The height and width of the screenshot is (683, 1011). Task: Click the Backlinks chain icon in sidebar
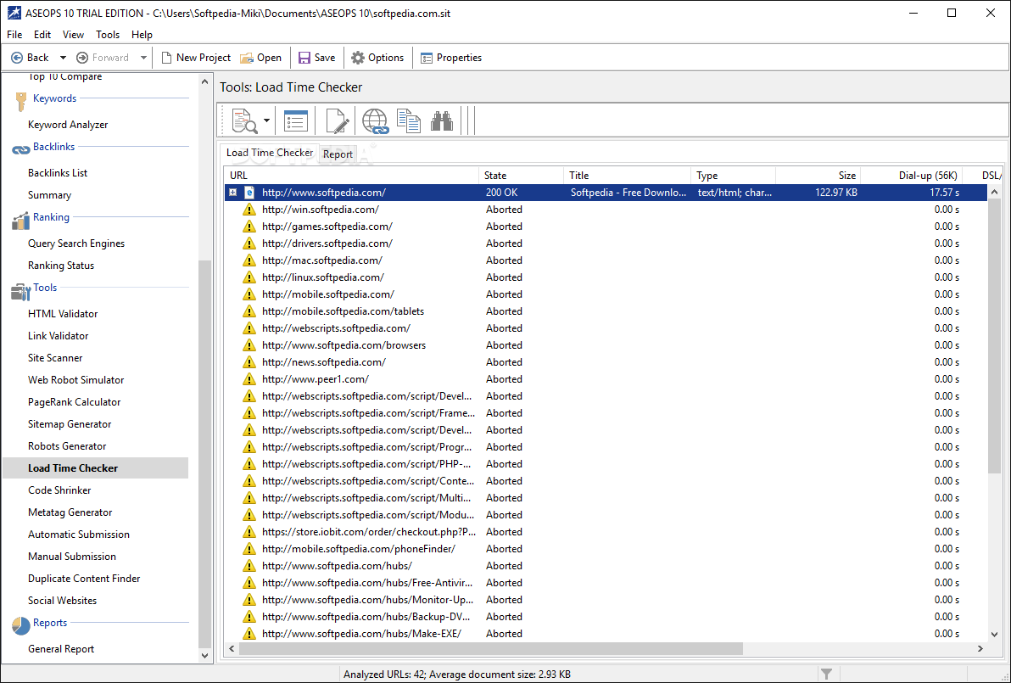point(20,149)
